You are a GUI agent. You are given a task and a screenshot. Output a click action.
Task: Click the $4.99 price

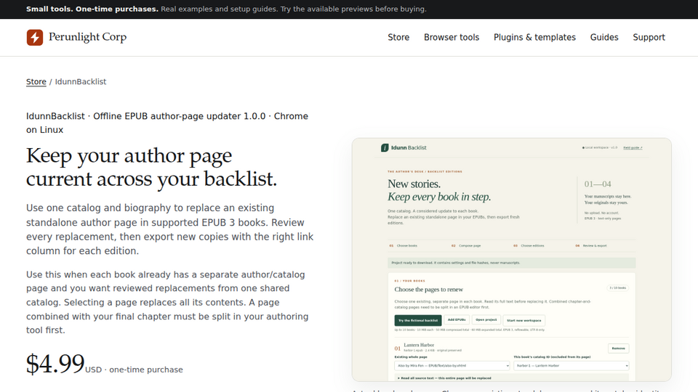55,364
